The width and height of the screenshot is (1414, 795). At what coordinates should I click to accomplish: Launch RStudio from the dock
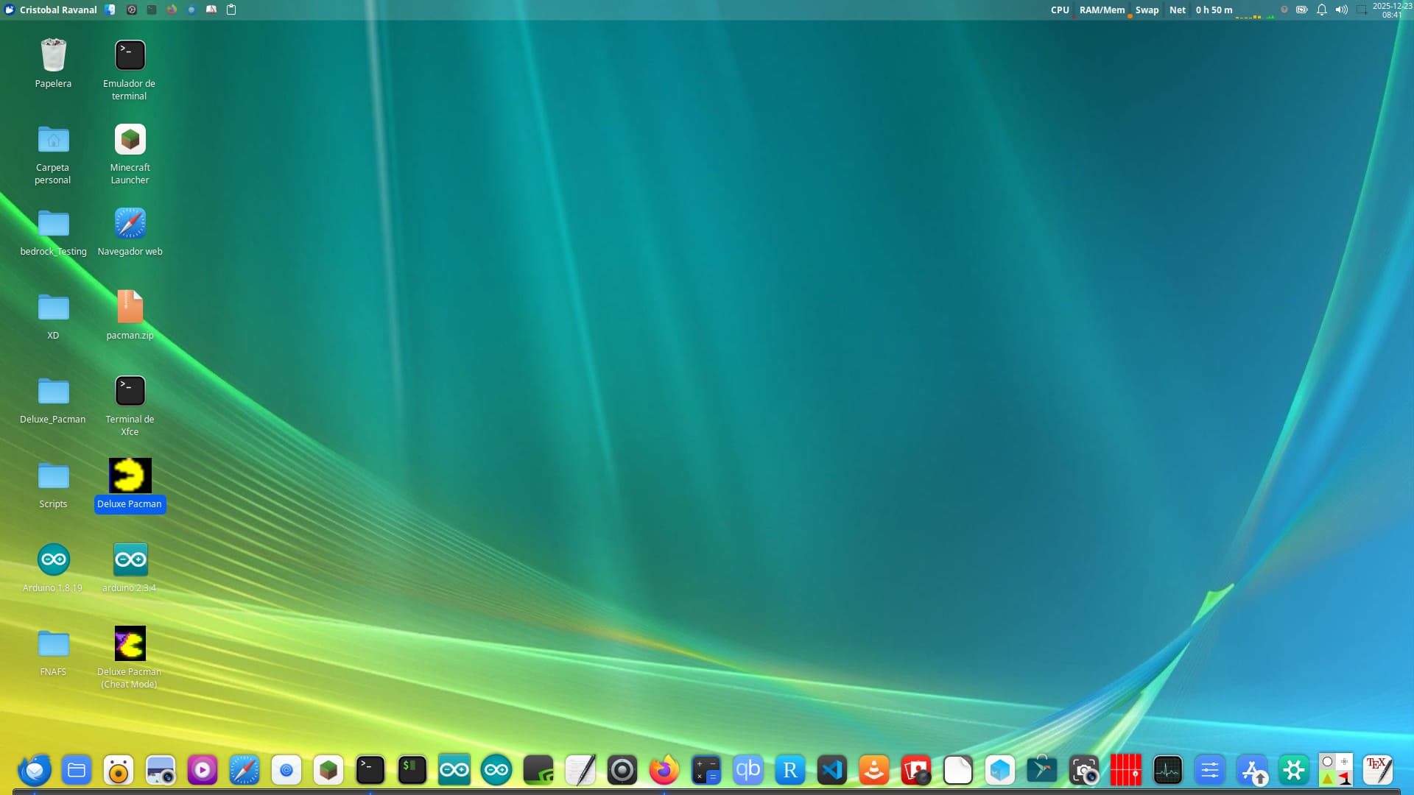point(790,771)
